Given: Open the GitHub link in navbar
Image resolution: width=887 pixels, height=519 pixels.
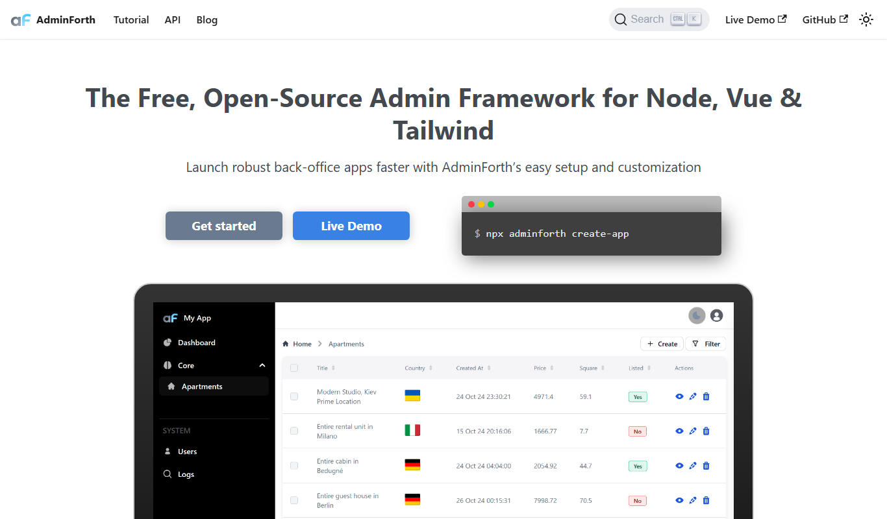Looking at the screenshot, I should (825, 19).
